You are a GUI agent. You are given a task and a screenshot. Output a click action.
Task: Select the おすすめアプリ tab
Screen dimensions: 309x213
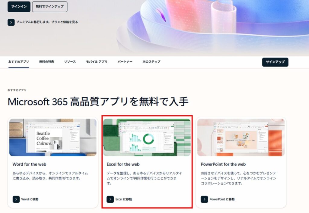[18, 62]
